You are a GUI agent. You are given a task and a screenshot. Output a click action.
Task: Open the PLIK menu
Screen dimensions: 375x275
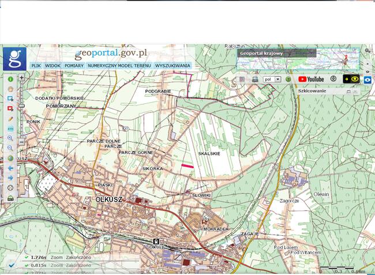click(36, 66)
